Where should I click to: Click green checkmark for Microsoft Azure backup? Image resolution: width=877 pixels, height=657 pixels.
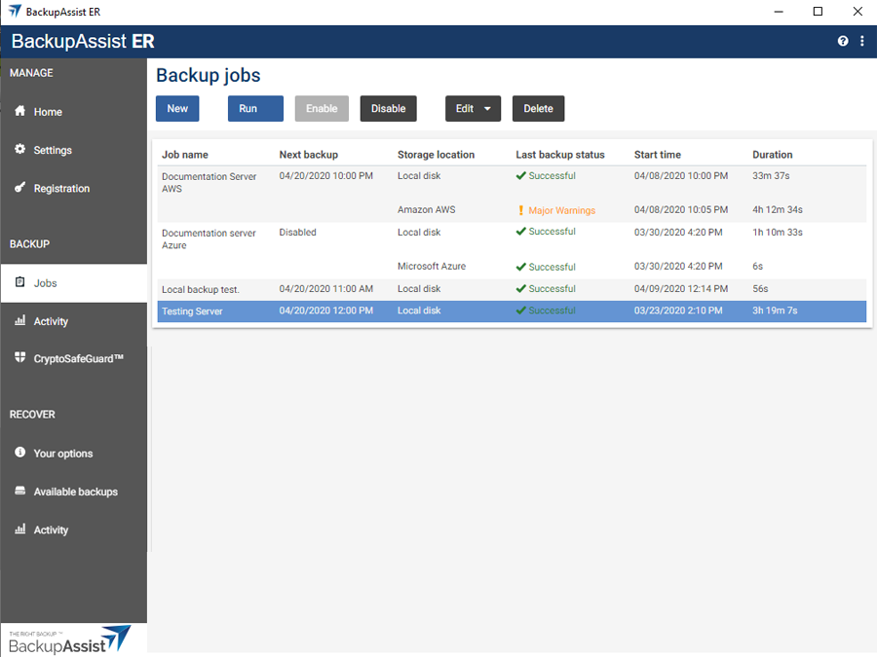tap(520, 267)
